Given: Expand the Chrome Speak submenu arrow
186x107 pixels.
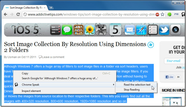Looking at the screenshot, I should pos(113,85).
